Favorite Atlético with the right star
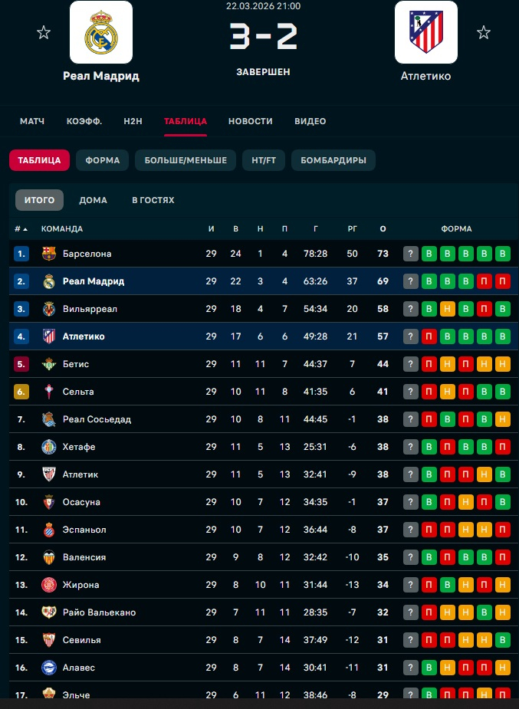Viewport: 519px width, 709px height. pos(483,32)
